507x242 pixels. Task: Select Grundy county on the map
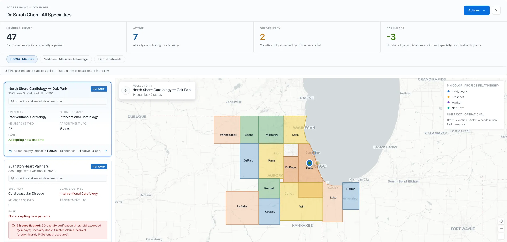[269, 211]
